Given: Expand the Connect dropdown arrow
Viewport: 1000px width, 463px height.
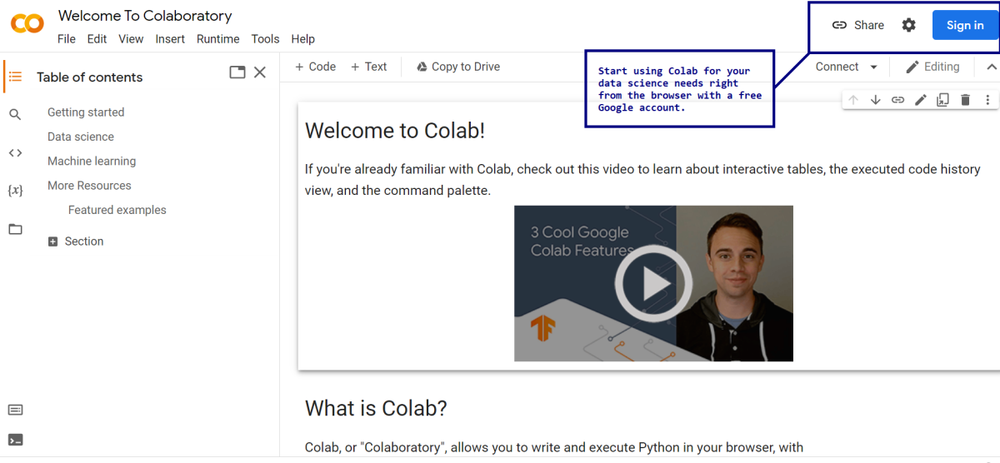Looking at the screenshot, I should (873, 67).
